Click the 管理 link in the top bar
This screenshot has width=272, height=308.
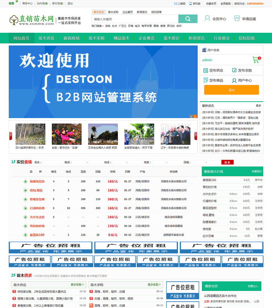click(11, 3)
